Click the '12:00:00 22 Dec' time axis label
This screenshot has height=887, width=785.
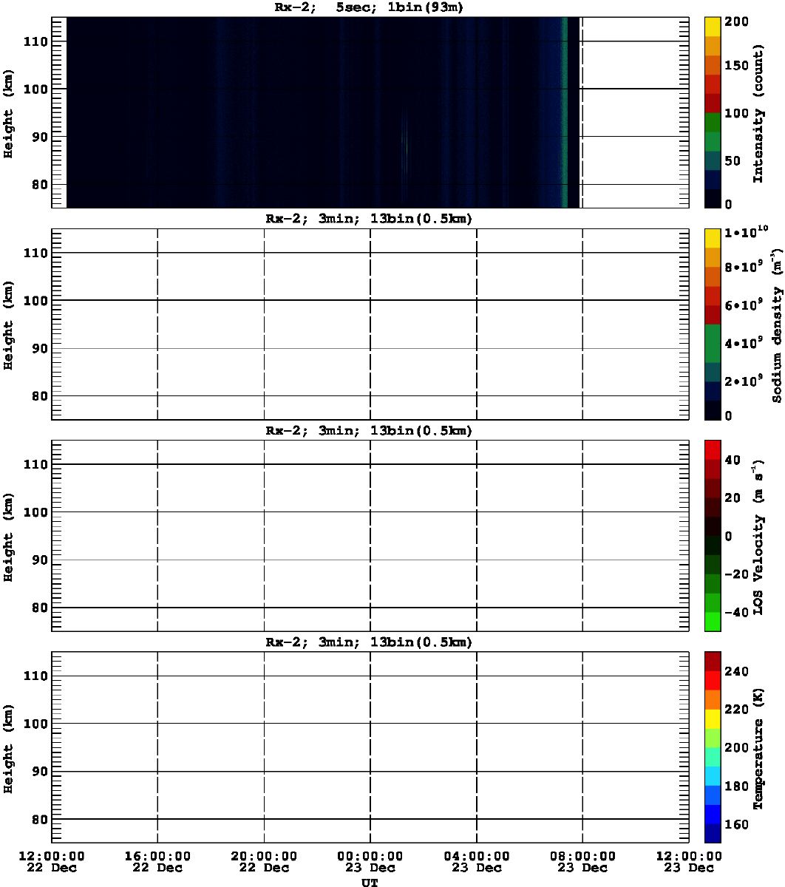coord(52,862)
